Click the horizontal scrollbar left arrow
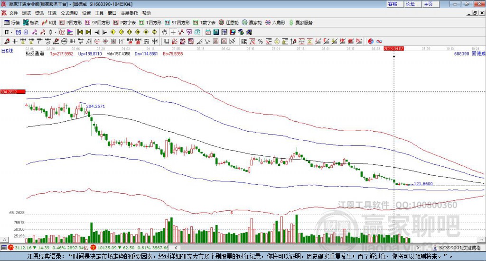The height and width of the screenshot is (261, 486). [176, 248]
